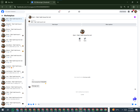Image resolution: width=140 pixels, height=112 pixels.
Task: Open Chrome three-dot menu
Action: pyautogui.click(x=137, y=7)
